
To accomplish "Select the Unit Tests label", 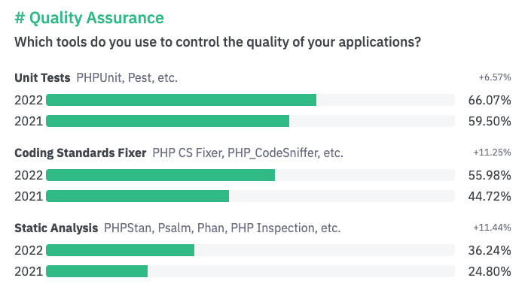I will pyautogui.click(x=42, y=78).
